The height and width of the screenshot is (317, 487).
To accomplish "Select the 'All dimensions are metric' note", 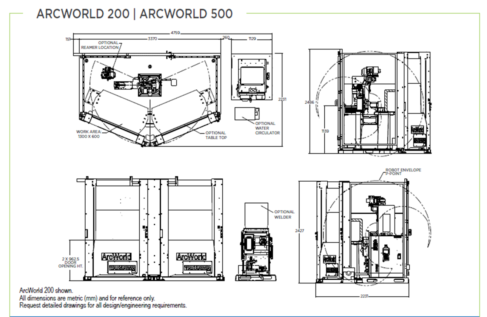I will tap(87, 298).
